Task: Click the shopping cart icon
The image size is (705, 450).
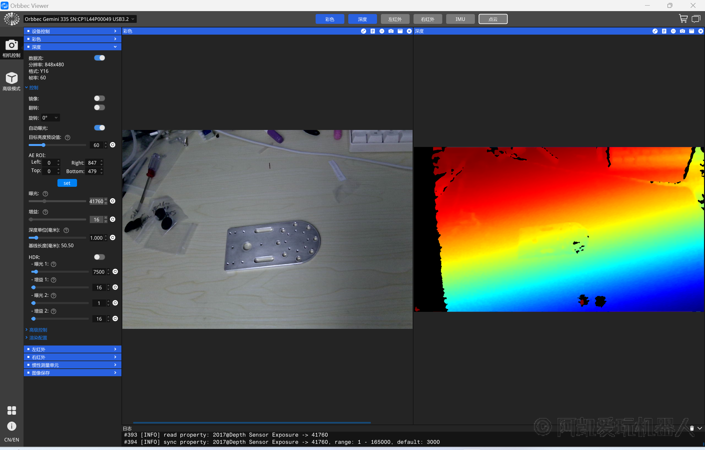Action: pyautogui.click(x=683, y=19)
